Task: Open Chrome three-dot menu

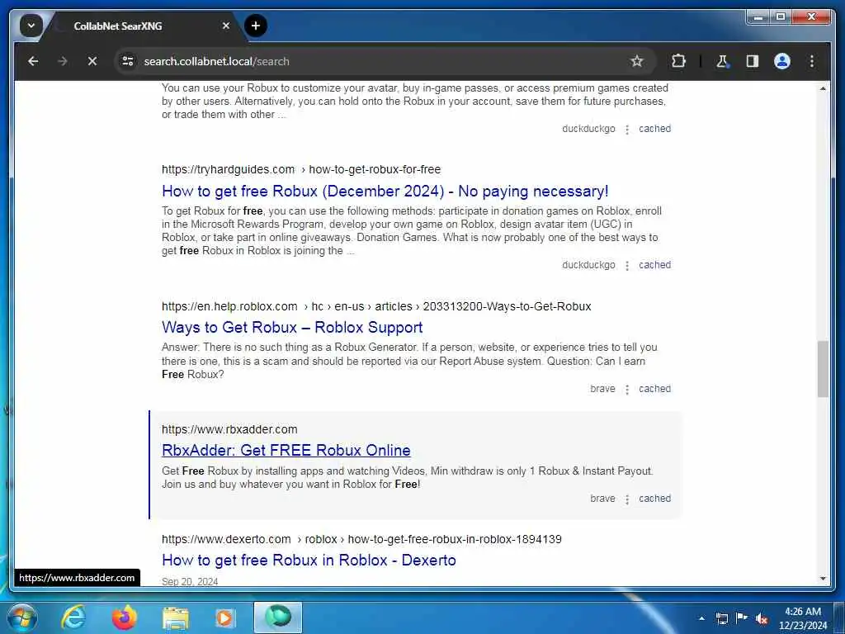Action: (812, 61)
